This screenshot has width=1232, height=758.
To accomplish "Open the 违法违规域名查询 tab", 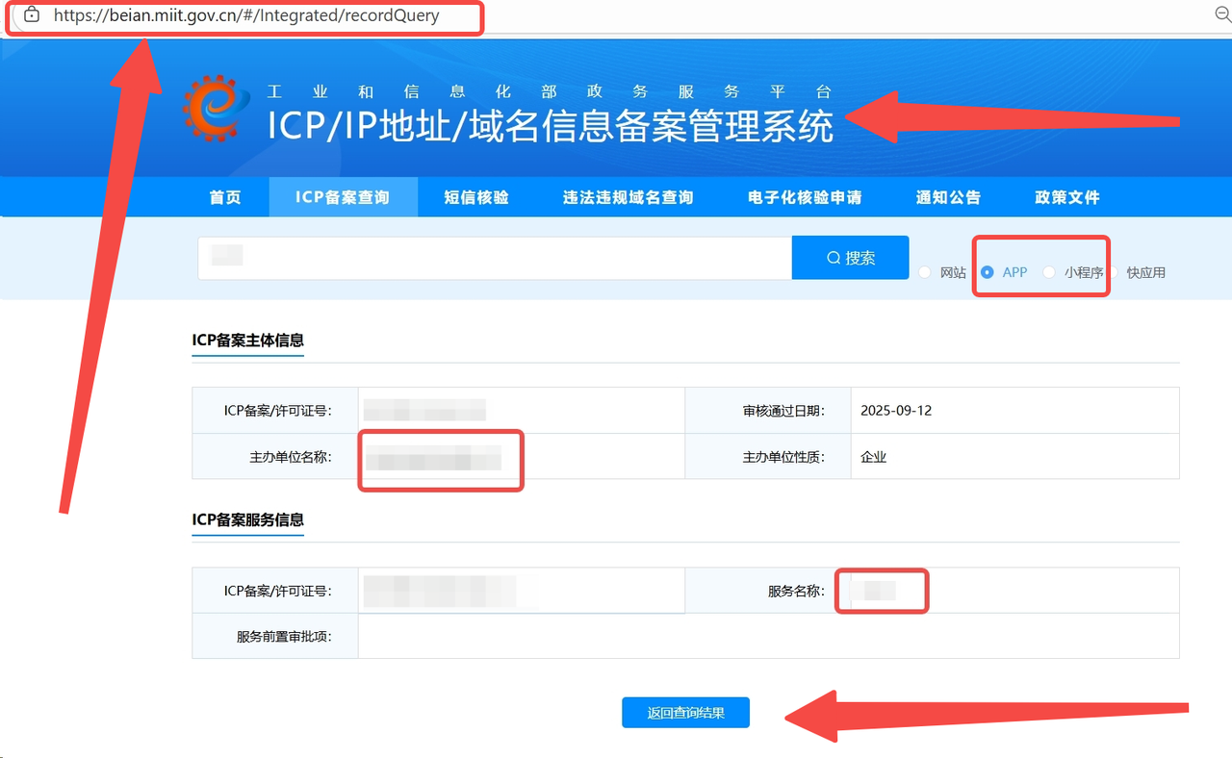I will pos(628,197).
